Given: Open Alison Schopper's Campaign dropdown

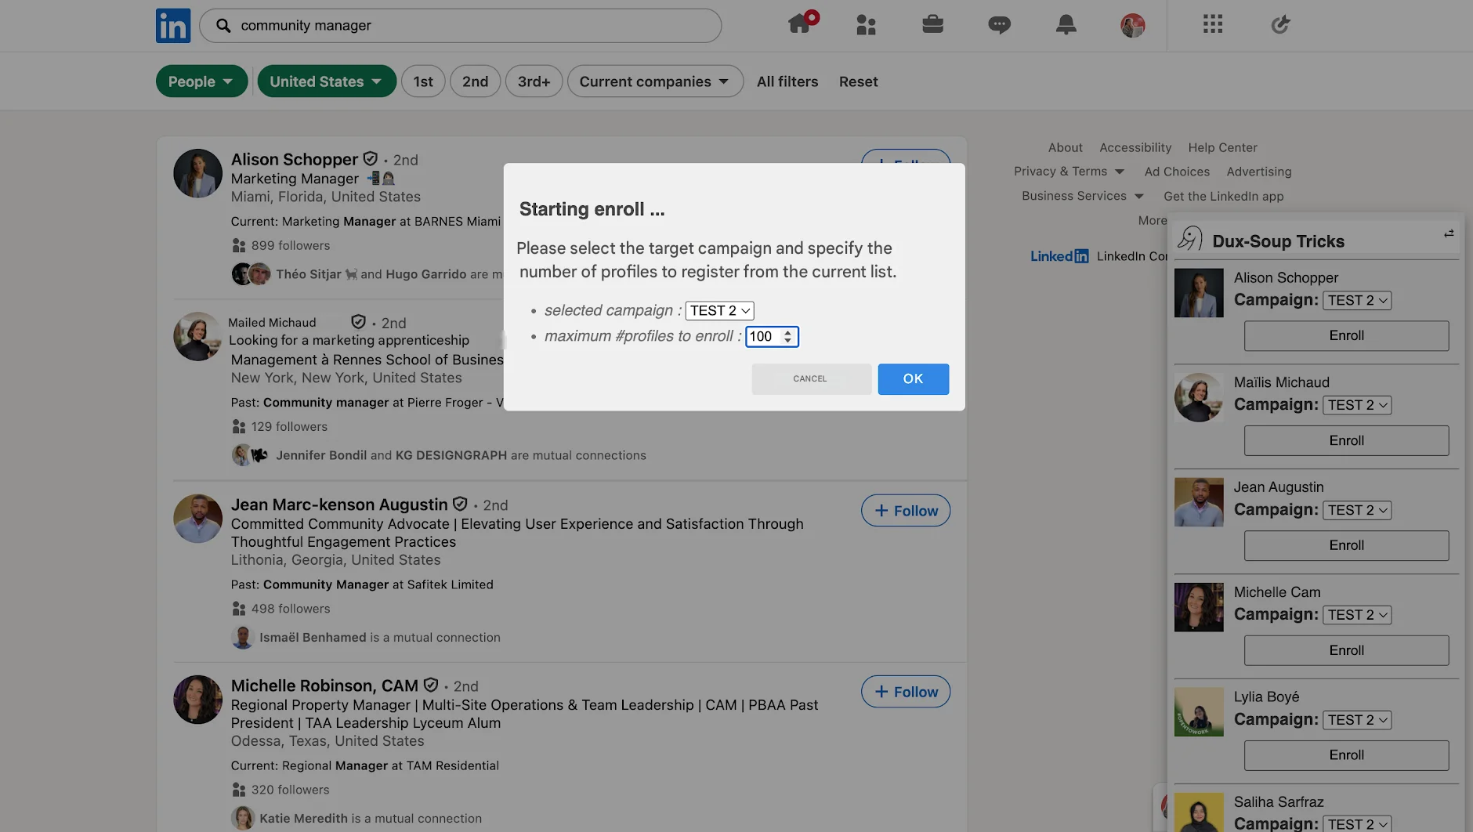Looking at the screenshot, I should pos(1357,300).
